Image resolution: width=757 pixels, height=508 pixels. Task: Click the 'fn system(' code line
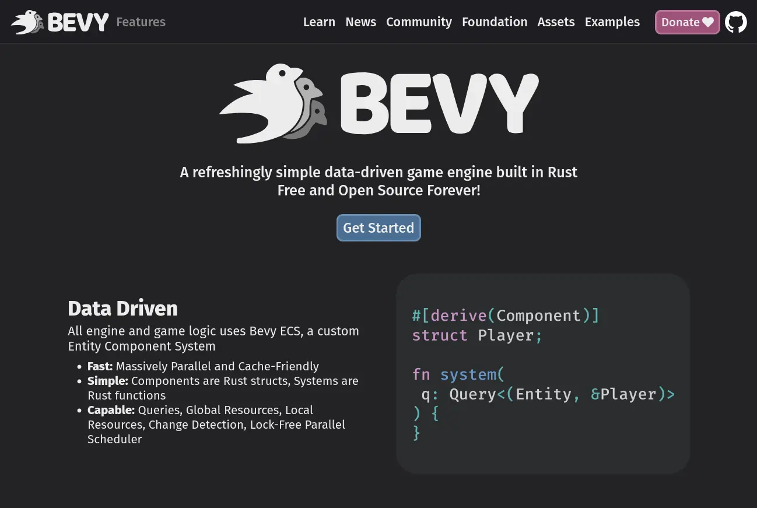pos(458,374)
